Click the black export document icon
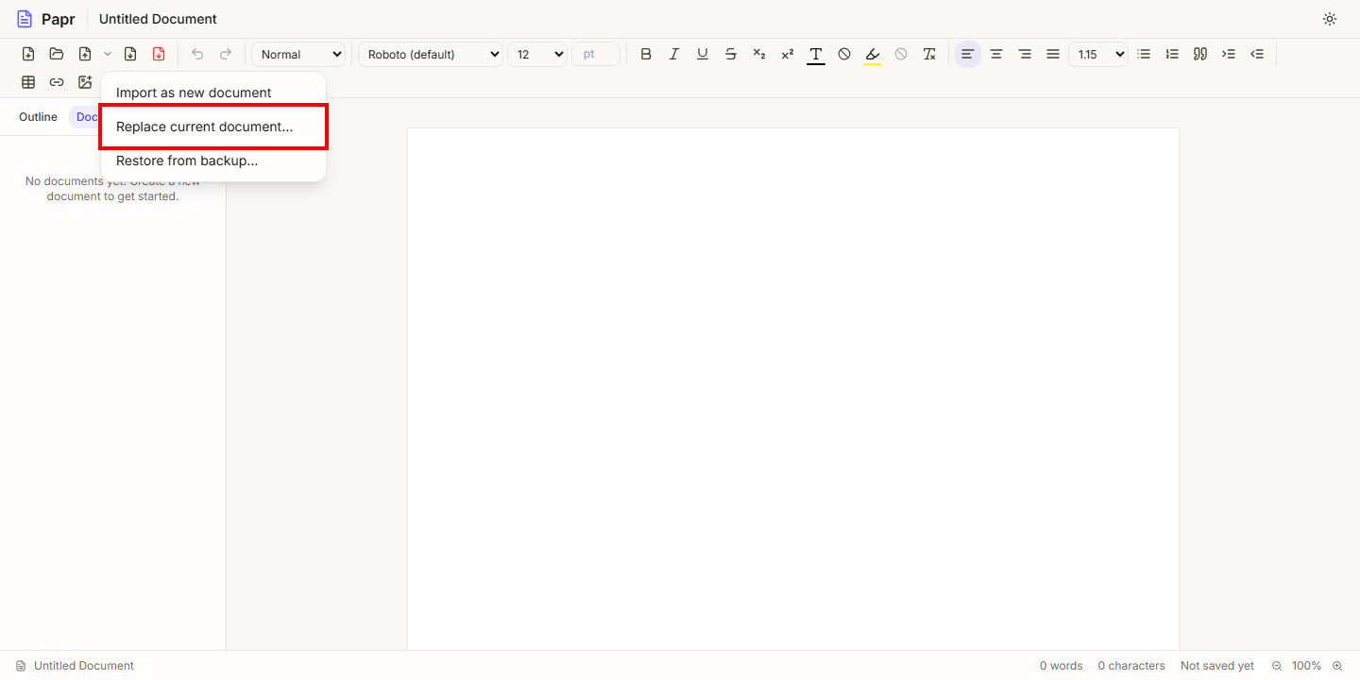Image resolution: width=1360 pixels, height=680 pixels. click(x=130, y=54)
